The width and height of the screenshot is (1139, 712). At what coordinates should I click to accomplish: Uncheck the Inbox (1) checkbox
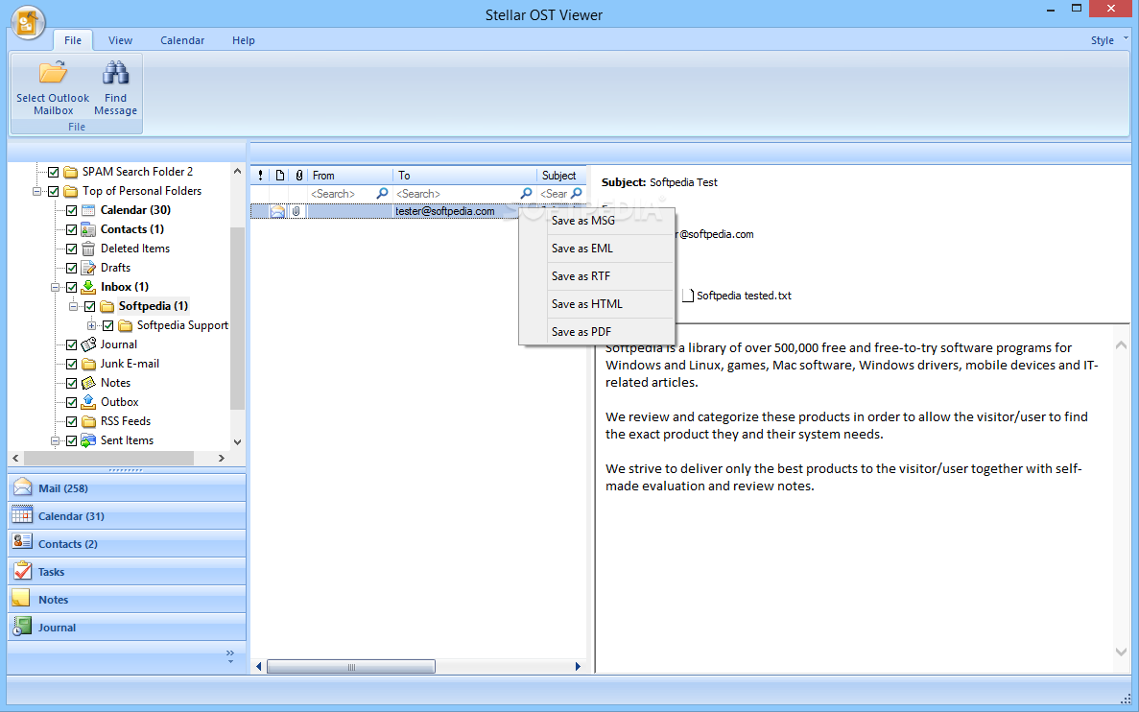pos(71,287)
